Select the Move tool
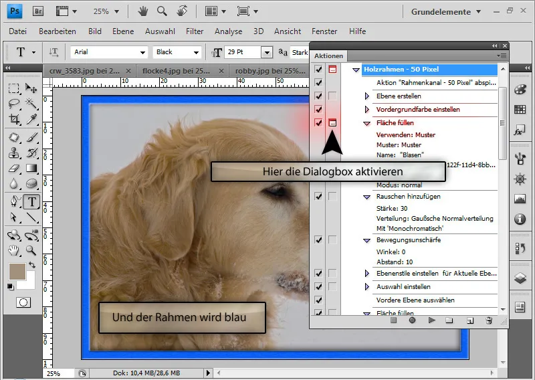This screenshot has height=380, width=535. (31, 88)
